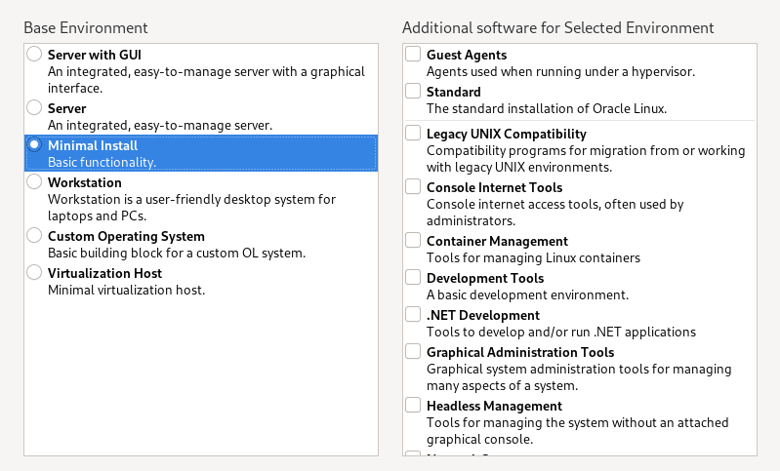Pick the Workstation base environment
780x471 pixels.
pos(34,181)
